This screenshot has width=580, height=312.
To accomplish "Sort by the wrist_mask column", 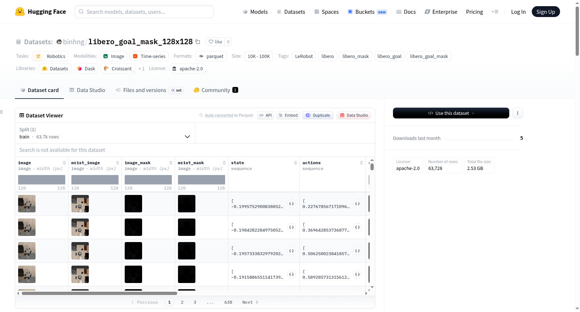I will 224,163.
